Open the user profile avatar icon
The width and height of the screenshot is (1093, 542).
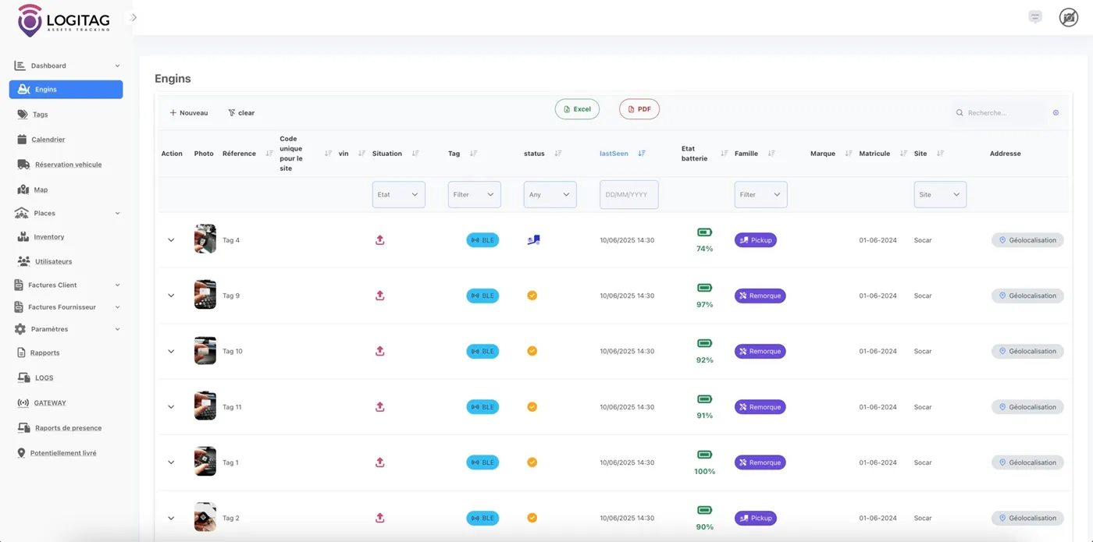1068,17
